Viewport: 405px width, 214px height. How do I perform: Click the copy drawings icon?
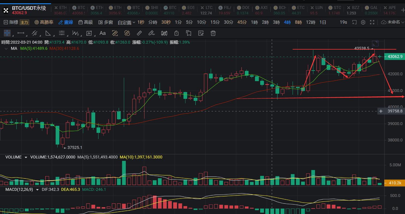tap(189, 33)
